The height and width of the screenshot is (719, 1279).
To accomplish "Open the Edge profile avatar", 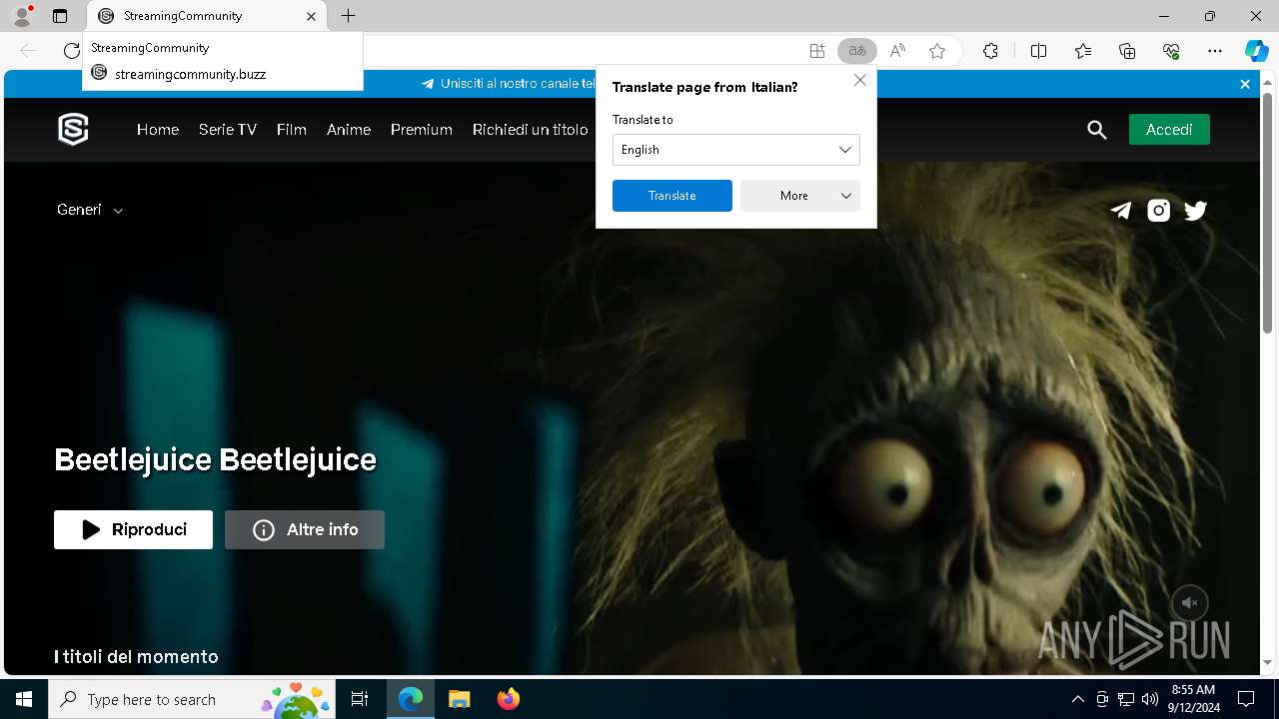I will [x=22, y=16].
